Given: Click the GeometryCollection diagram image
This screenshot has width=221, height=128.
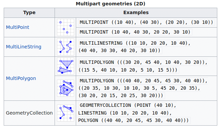Looking at the screenshot, I should [x=65, y=113].
